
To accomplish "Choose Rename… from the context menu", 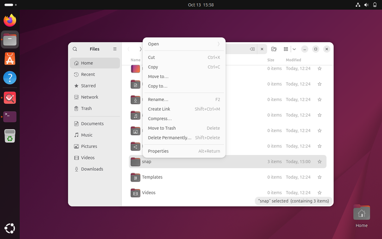I will point(158,100).
